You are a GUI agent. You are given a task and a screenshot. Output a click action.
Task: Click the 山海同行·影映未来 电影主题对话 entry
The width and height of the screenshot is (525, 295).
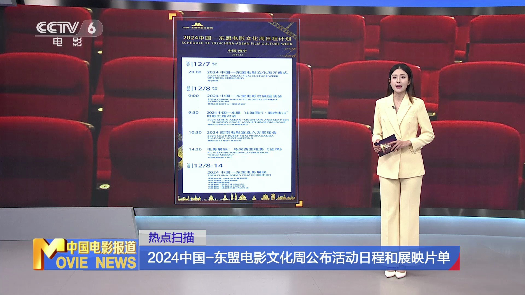[x=247, y=114]
